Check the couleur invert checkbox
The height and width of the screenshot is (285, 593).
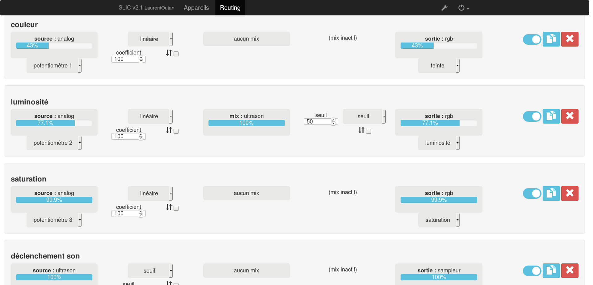click(x=176, y=54)
